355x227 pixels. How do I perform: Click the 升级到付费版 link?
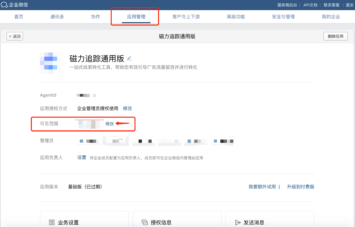point(300,187)
